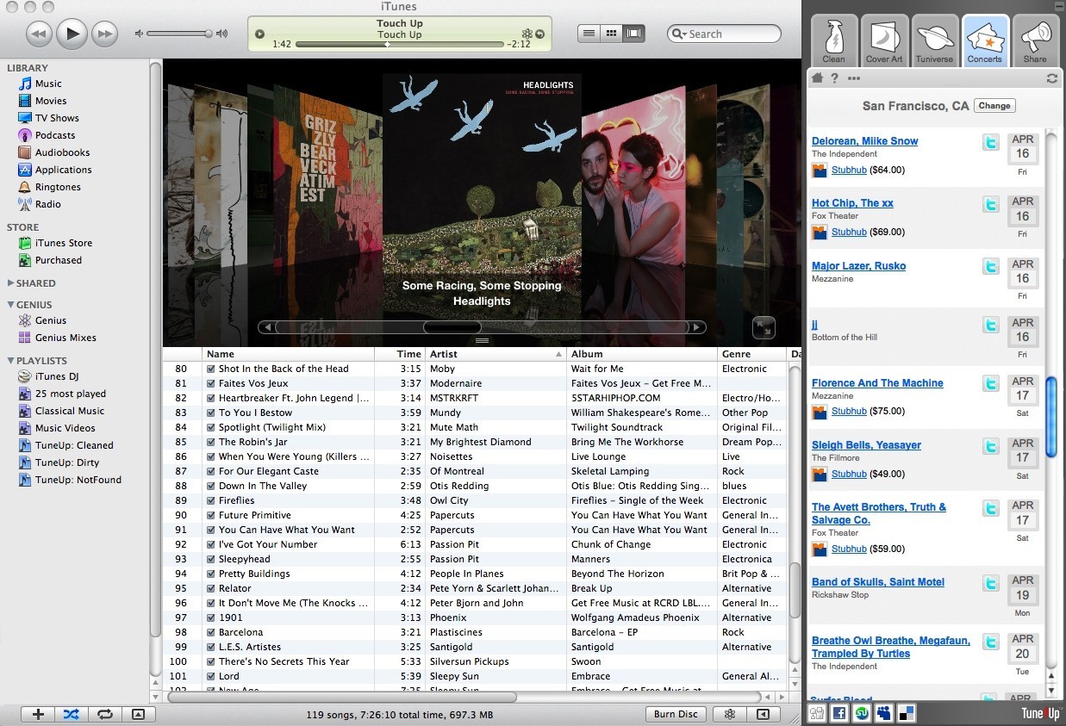Screen dimensions: 1066x726
Task: Expand the Shared section in sidebar
Action: 10,283
